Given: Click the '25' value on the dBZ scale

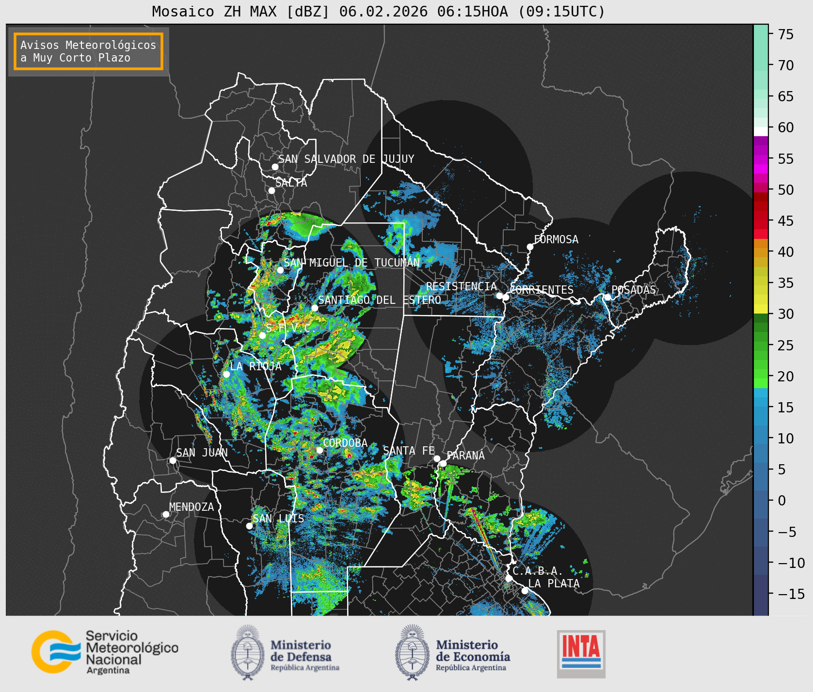Looking at the screenshot, I should 786,346.
